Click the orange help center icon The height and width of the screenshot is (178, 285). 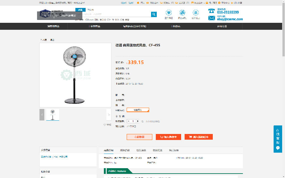(x=219, y=3)
